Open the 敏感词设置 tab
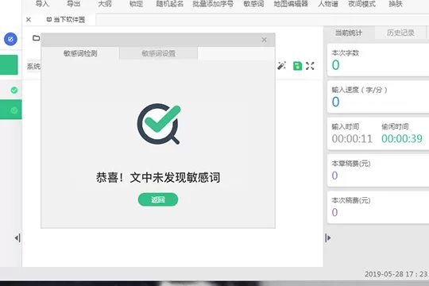The height and width of the screenshot is (286, 429). click(x=158, y=53)
